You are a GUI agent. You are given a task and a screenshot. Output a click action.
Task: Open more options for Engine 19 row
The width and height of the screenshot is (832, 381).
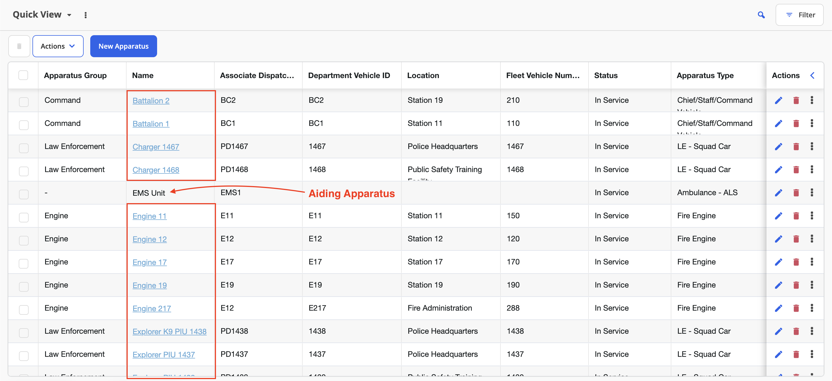[x=812, y=285]
